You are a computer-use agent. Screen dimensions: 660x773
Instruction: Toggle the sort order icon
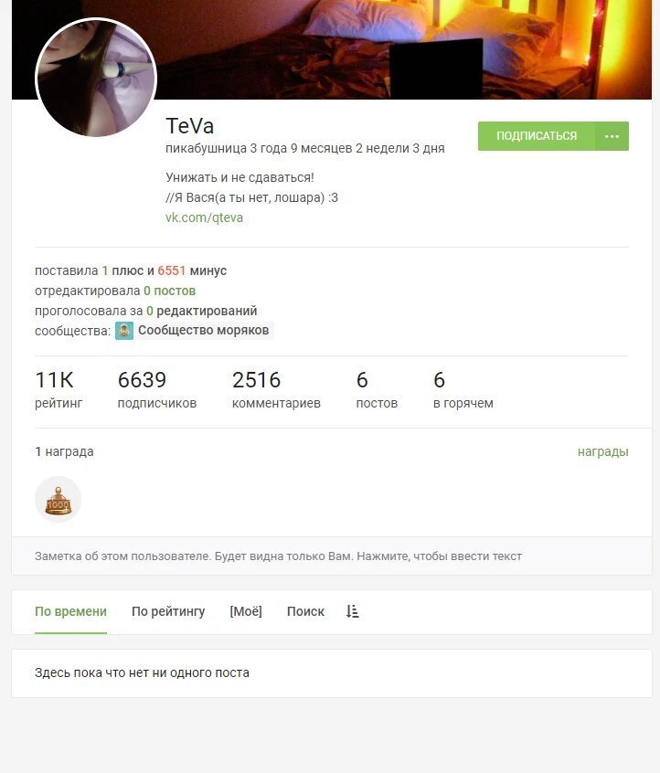(x=352, y=612)
